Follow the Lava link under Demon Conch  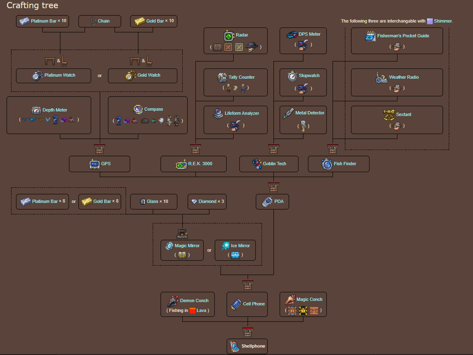(x=201, y=311)
